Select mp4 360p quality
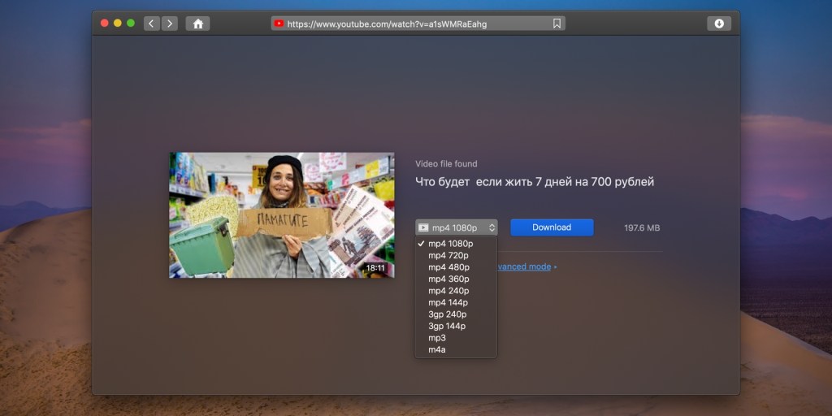Viewport: 832px width, 416px height. 448,279
